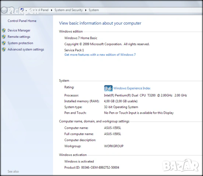Open the Windows Experience Index link

pyautogui.click(x=132, y=88)
